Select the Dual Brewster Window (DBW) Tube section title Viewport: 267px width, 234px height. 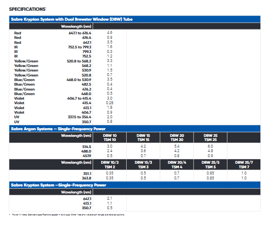coord(72,19)
